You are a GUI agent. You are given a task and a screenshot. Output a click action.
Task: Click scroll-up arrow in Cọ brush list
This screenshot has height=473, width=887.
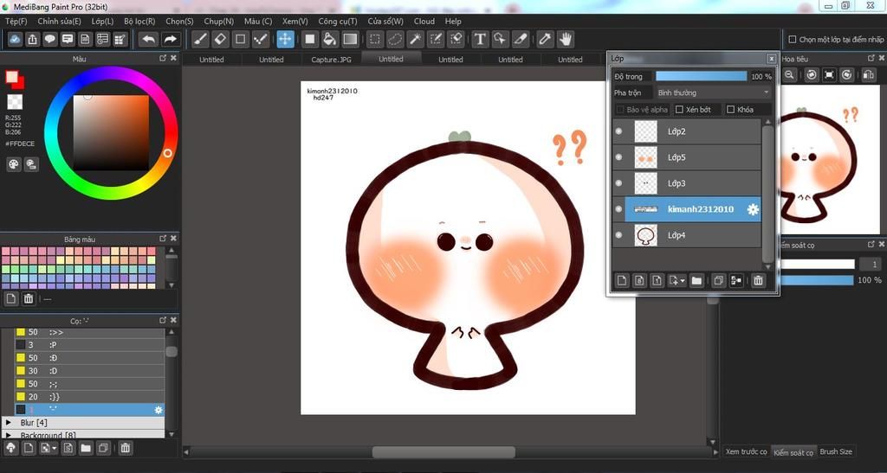coord(172,332)
